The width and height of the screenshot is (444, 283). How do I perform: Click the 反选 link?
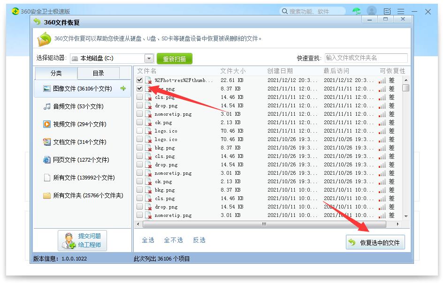199,240
